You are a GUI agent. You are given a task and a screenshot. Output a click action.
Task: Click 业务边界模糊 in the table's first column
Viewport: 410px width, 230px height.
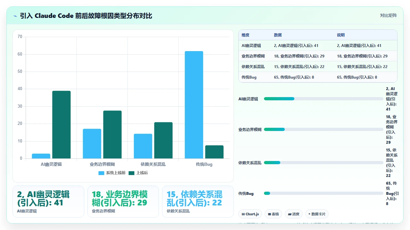[x=253, y=56]
